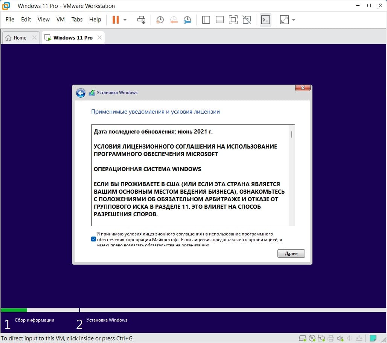The image size is (387, 343).
Task: Open the Tabs menu
Action: (77, 20)
